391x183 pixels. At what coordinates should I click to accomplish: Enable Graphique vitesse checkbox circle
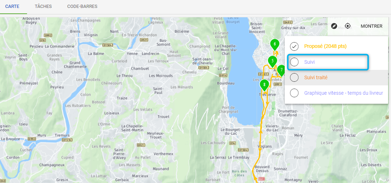294,93
